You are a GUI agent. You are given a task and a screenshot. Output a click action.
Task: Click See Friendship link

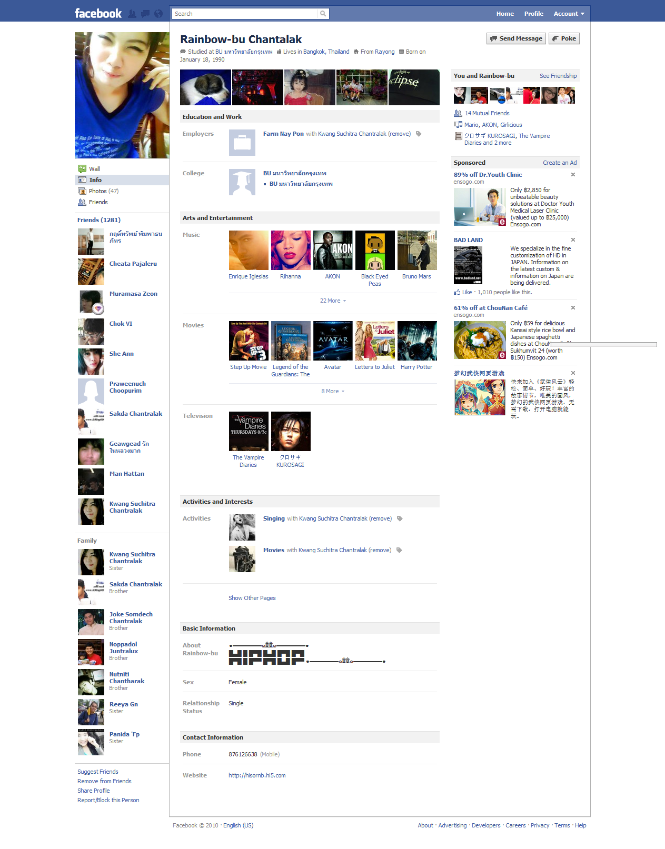[558, 76]
